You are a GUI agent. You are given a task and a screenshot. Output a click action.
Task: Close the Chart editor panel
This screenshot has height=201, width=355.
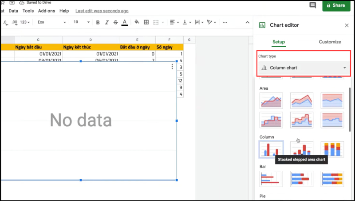coord(347,25)
